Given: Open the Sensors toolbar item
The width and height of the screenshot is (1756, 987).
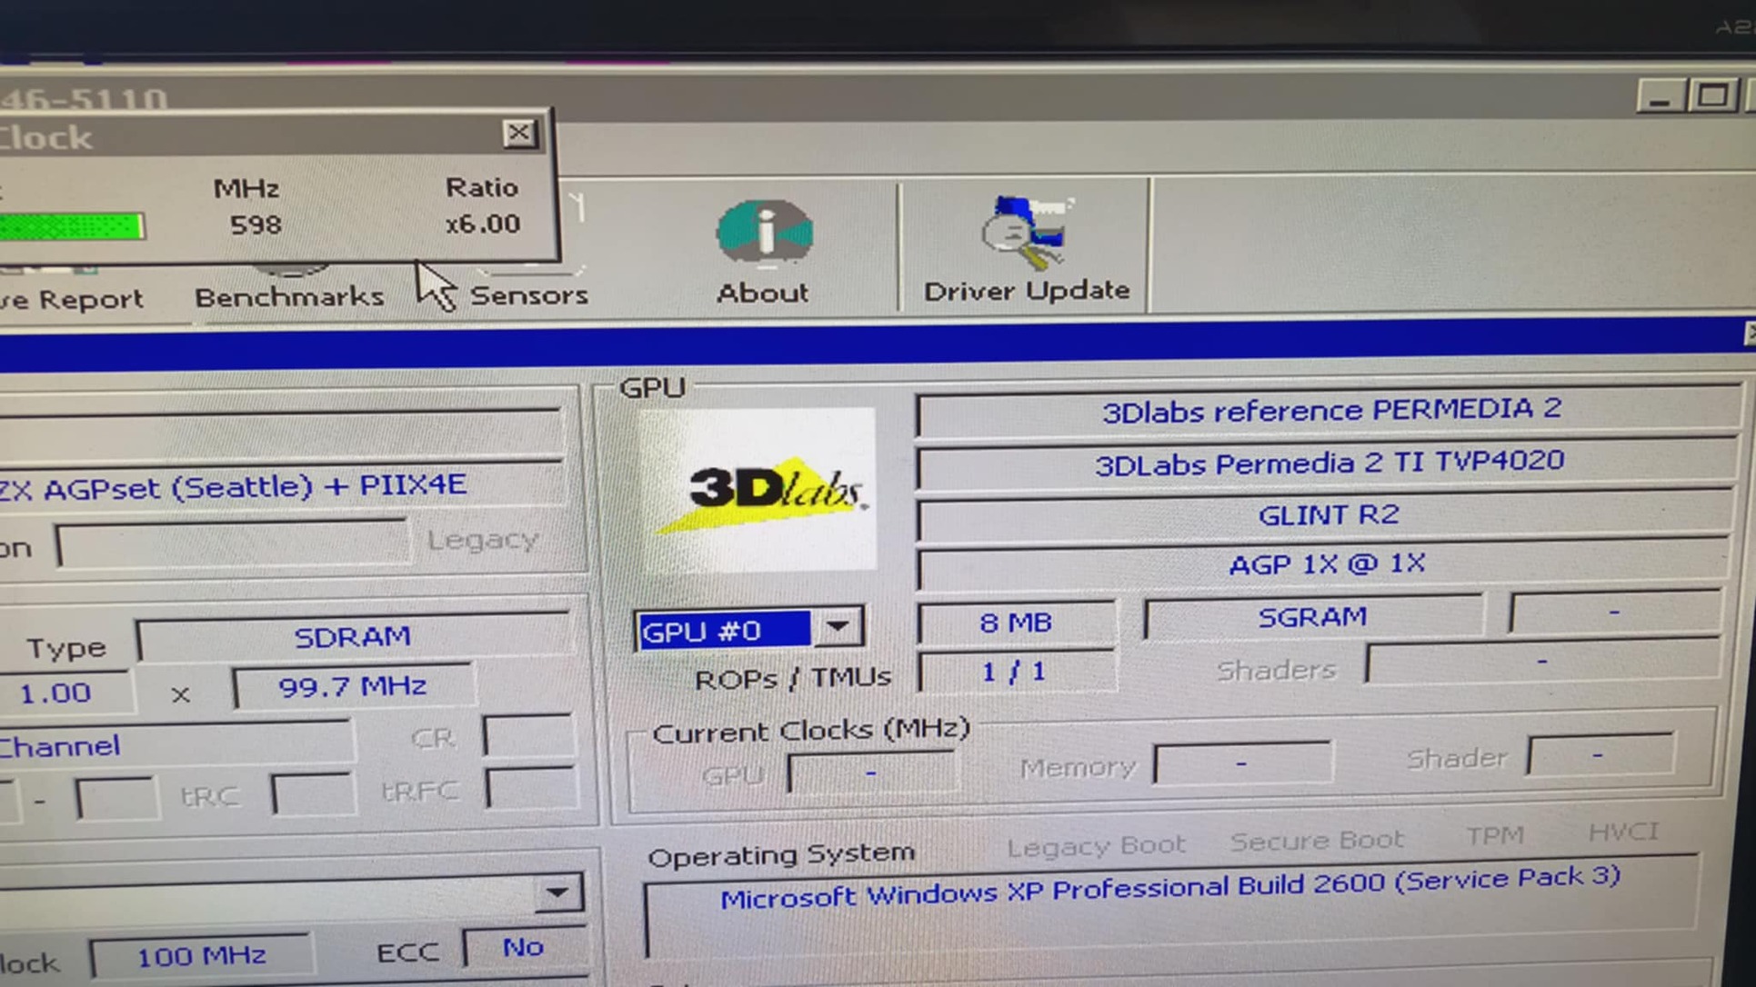Looking at the screenshot, I should click(x=528, y=294).
